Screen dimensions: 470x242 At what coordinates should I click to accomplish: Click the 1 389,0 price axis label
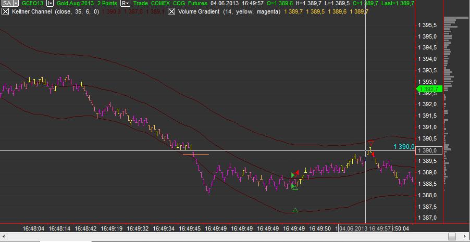(x=427, y=172)
